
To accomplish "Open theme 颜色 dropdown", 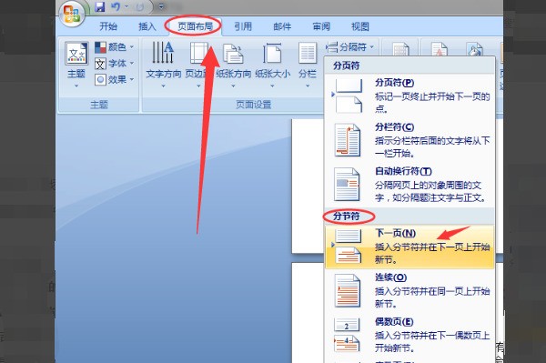I will [x=115, y=47].
